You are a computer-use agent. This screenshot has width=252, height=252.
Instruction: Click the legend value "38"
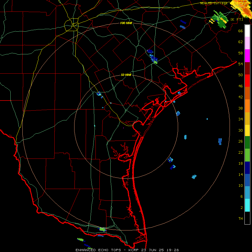[241, 108]
